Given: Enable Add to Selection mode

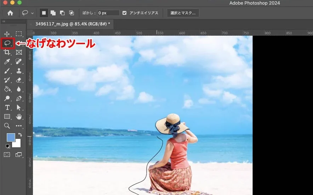Looking at the screenshot, I should (53, 13).
